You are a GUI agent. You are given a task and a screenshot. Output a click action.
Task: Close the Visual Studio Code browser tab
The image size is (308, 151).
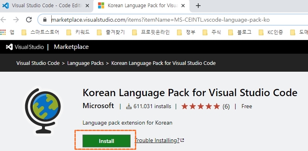(x=87, y=6)
